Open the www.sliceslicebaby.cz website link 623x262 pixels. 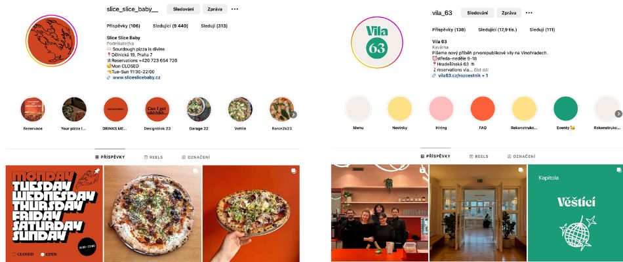point(136,77)
